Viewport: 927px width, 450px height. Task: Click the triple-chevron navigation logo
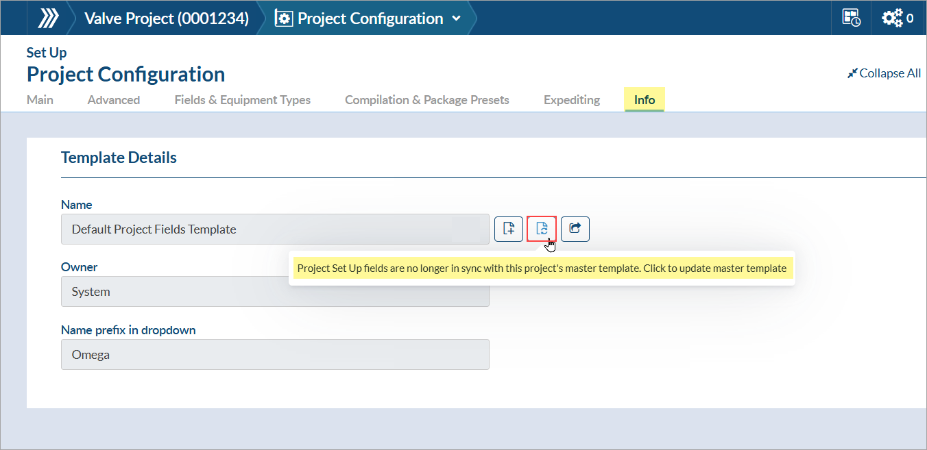(x=48, y=18)
